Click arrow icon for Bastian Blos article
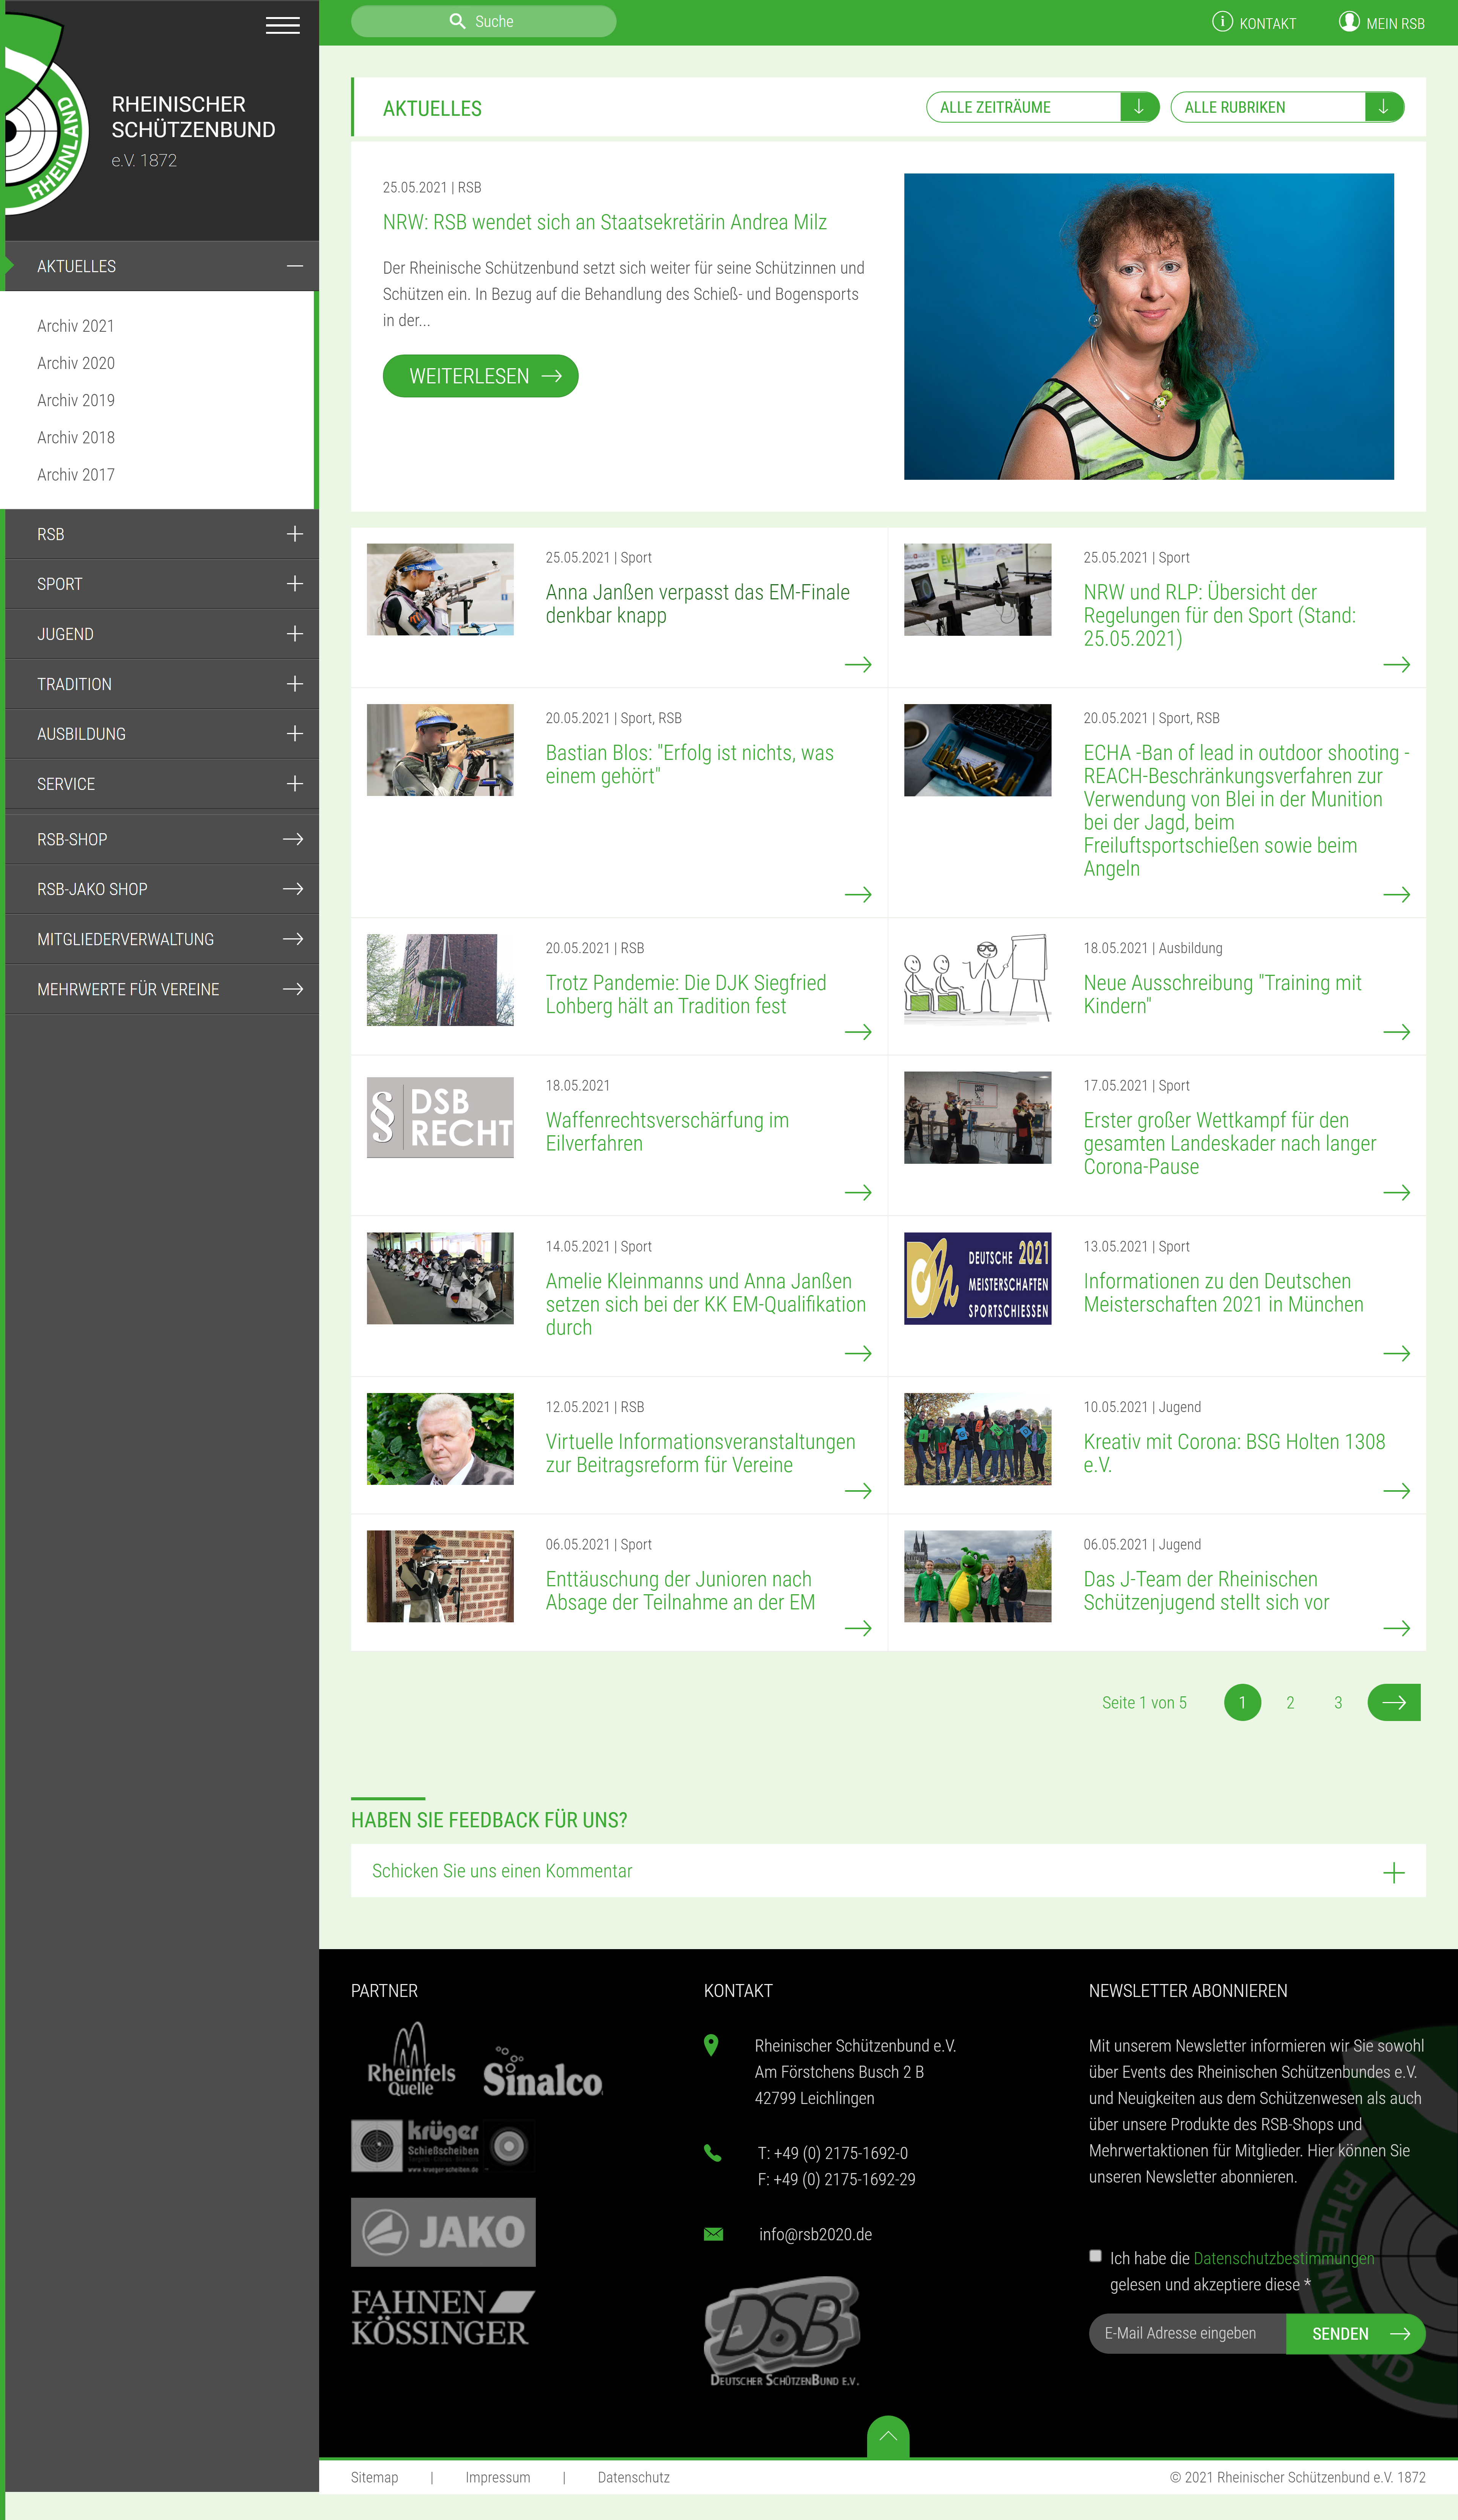 click(858, 895)
